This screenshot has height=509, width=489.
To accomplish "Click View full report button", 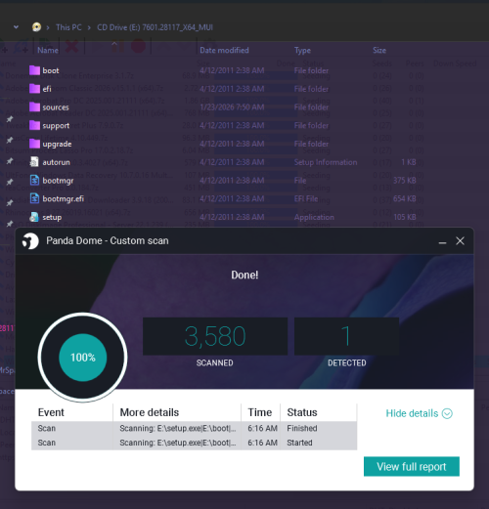I will point(412,466).
